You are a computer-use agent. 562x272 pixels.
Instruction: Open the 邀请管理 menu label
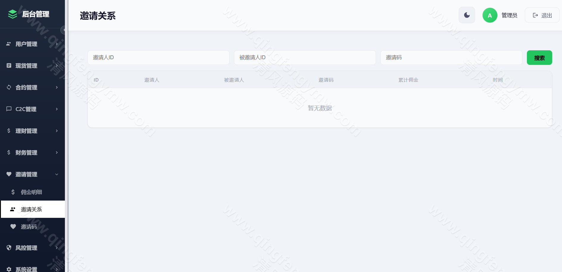tap(26, 174)
